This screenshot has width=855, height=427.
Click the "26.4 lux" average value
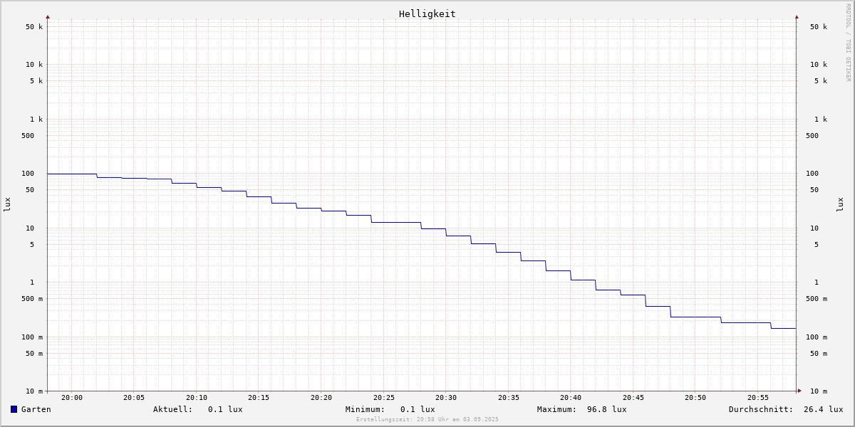tap(824, 409)
